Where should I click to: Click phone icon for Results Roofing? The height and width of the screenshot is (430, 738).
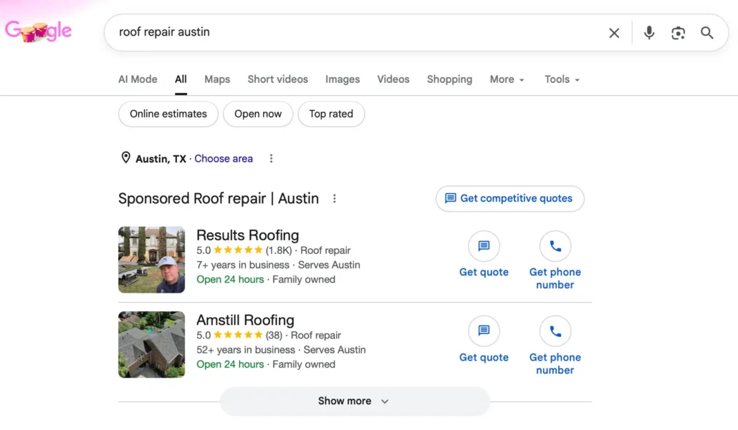tap(555, 246)
